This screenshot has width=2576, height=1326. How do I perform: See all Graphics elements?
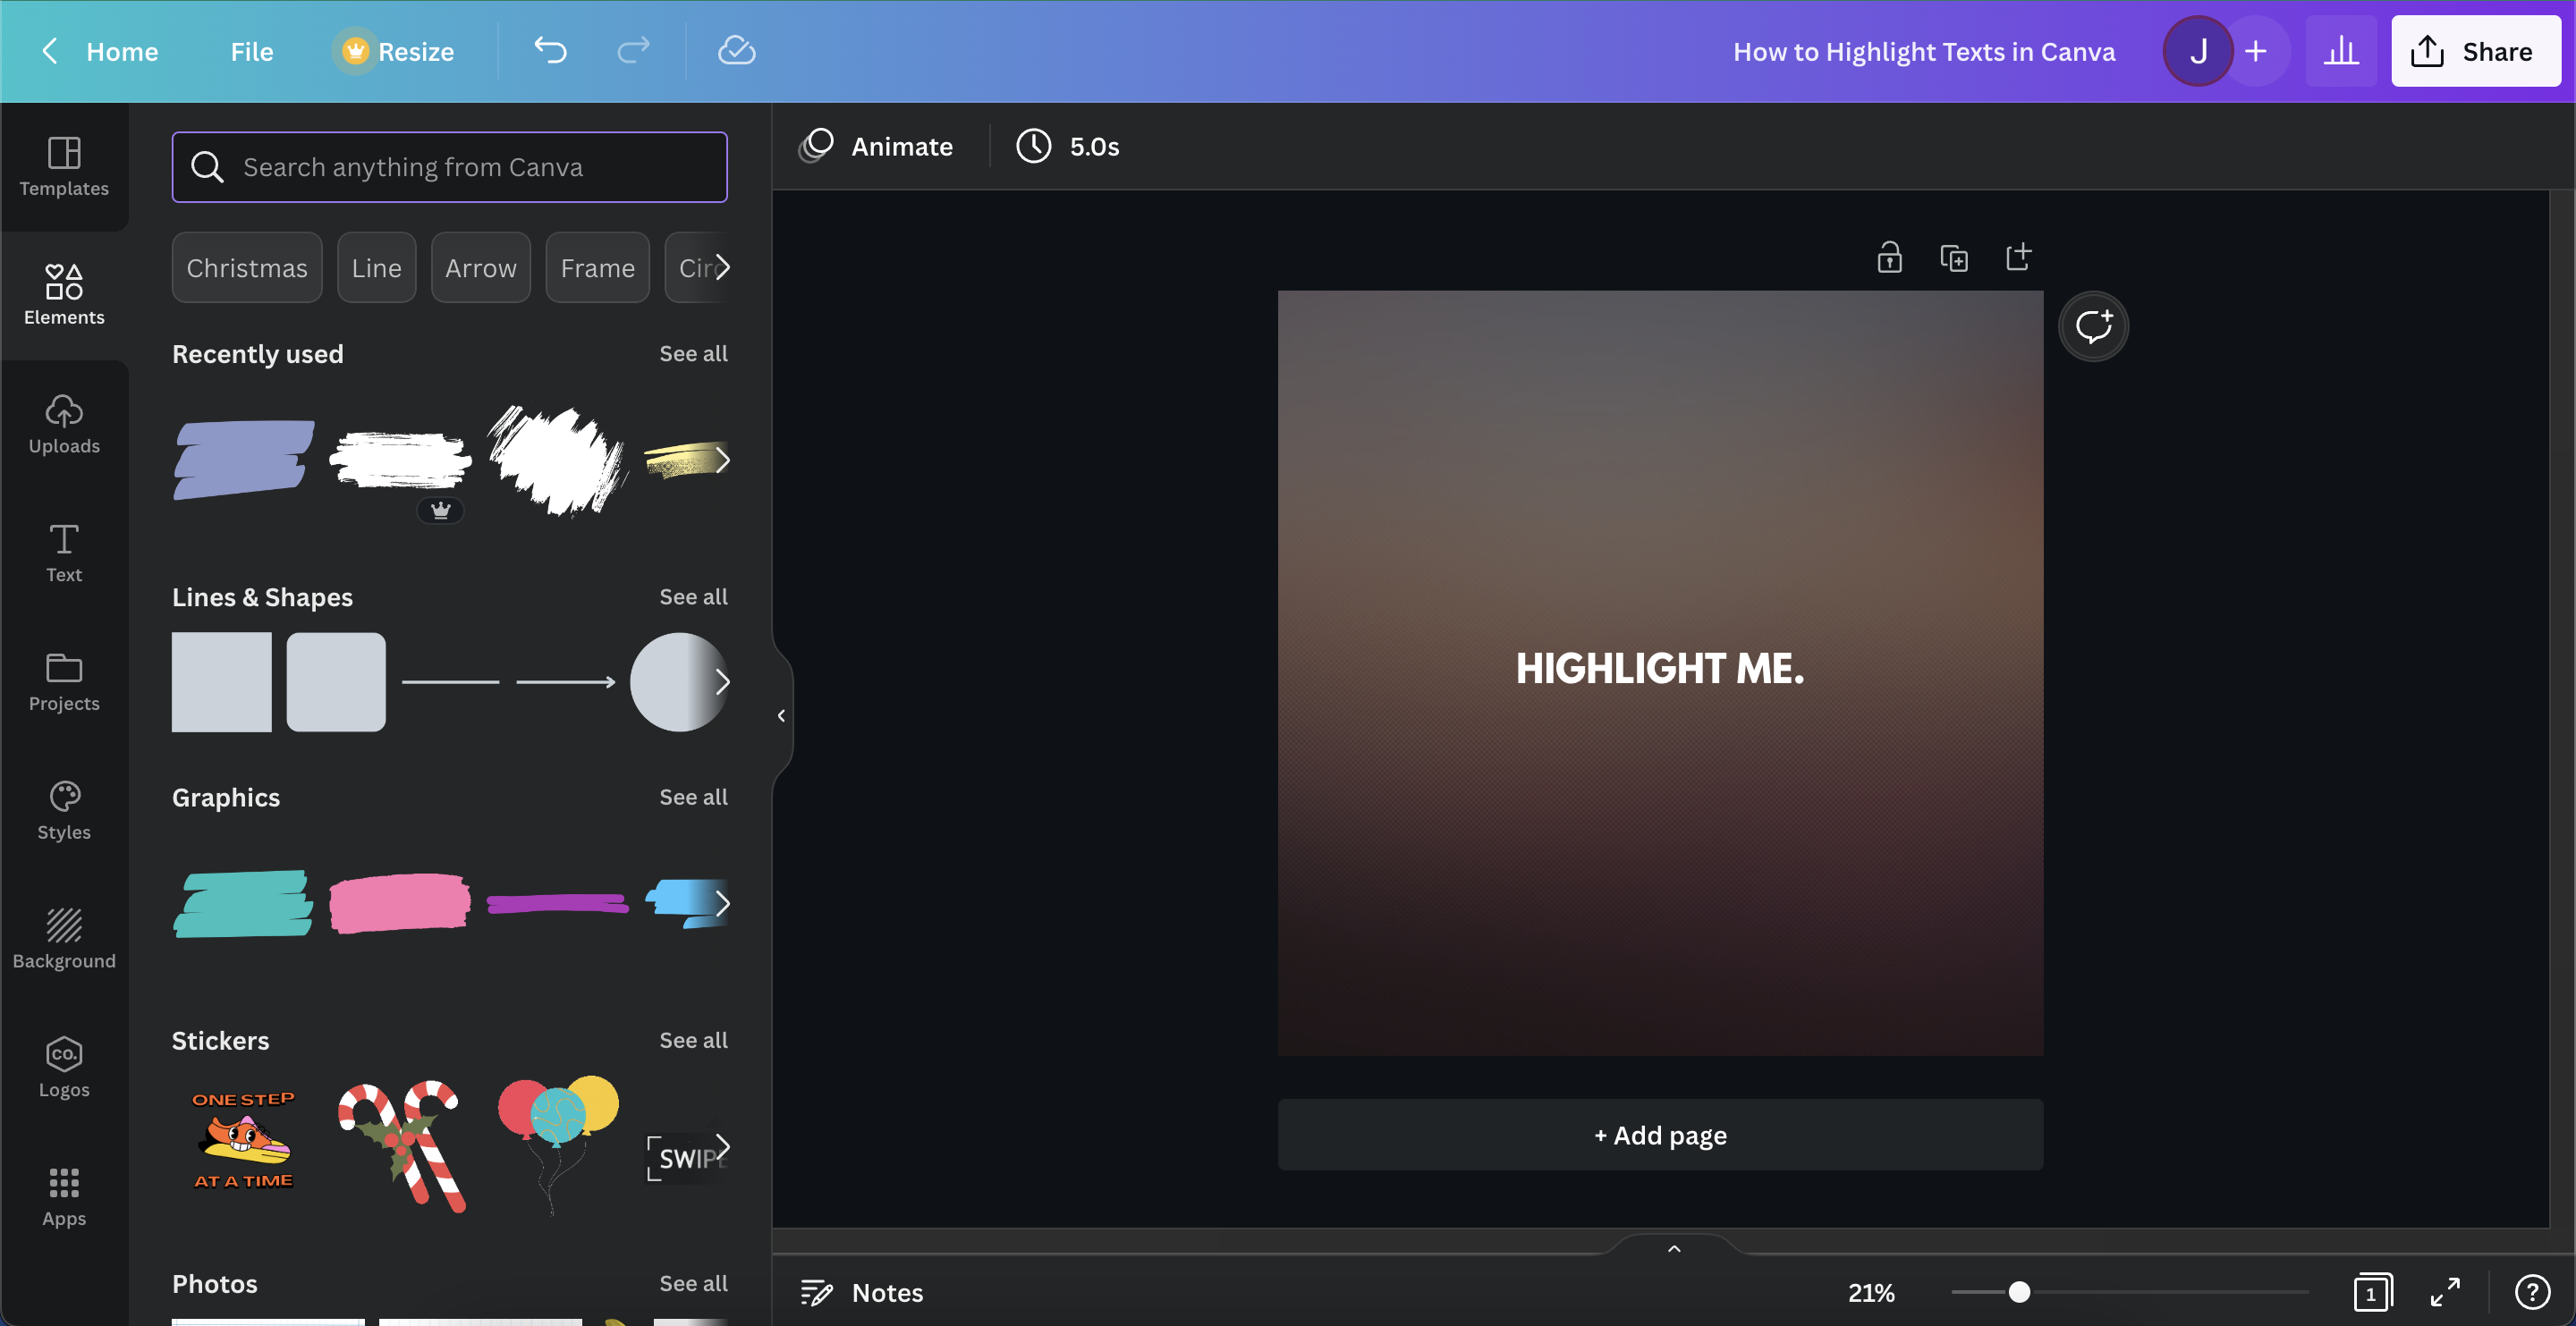pos(693,797)
